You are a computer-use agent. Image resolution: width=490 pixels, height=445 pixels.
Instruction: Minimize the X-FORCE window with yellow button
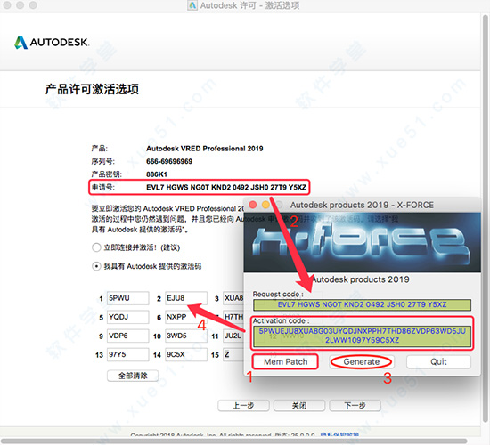pyautogui.click(x=265, y=205)
